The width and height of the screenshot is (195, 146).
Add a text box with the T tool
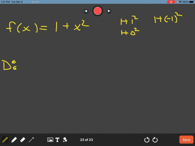pos(57,140)
